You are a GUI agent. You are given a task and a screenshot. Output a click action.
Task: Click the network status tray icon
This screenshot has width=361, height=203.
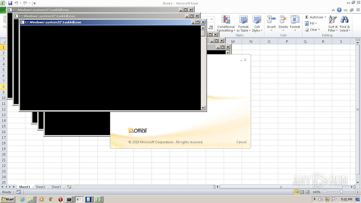[x=327, y=199]
